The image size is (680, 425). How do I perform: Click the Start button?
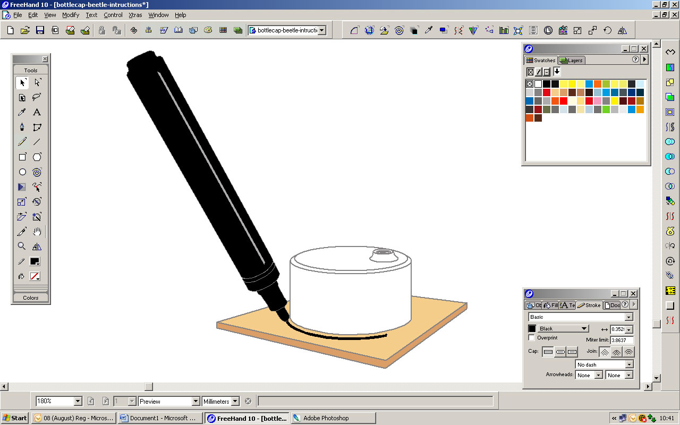point(14,418)
